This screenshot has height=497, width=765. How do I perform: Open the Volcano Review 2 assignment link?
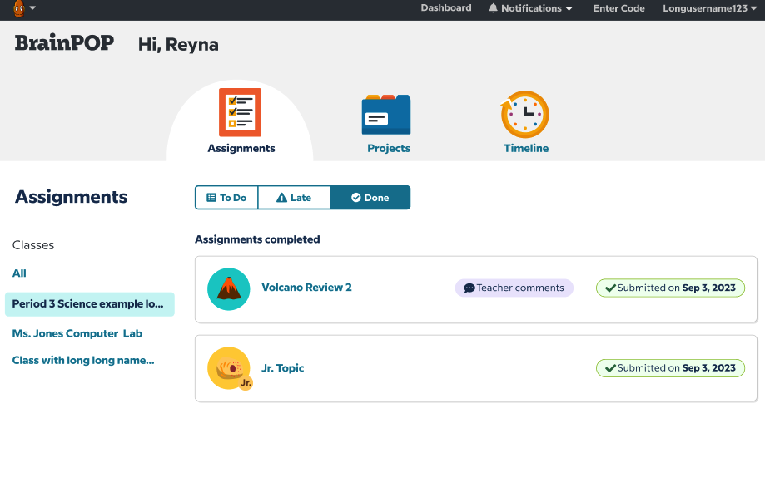coord(306,288)
